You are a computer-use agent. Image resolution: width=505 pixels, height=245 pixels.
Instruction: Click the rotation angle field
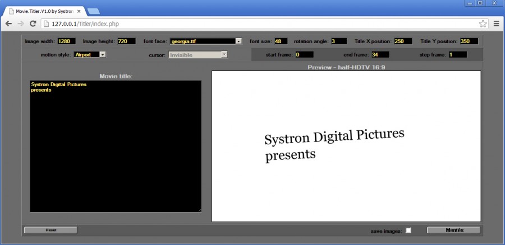pyautogui.click(x=338, y=41)
